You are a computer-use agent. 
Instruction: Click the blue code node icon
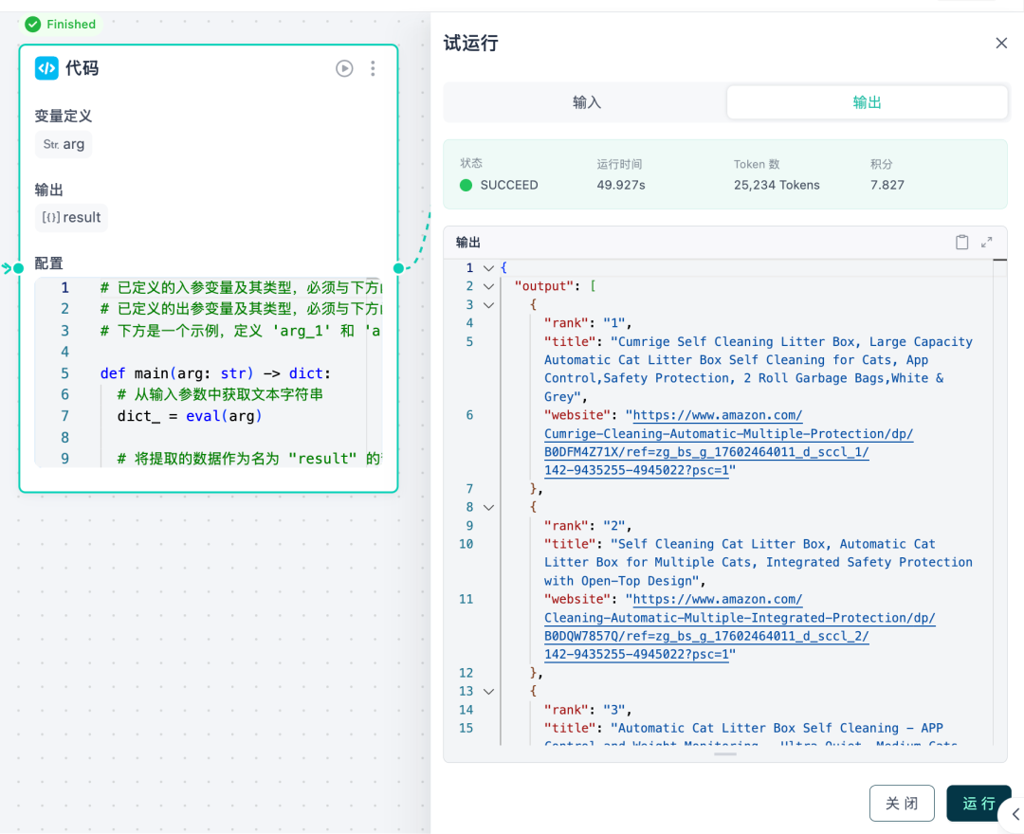tap(46, 68)
